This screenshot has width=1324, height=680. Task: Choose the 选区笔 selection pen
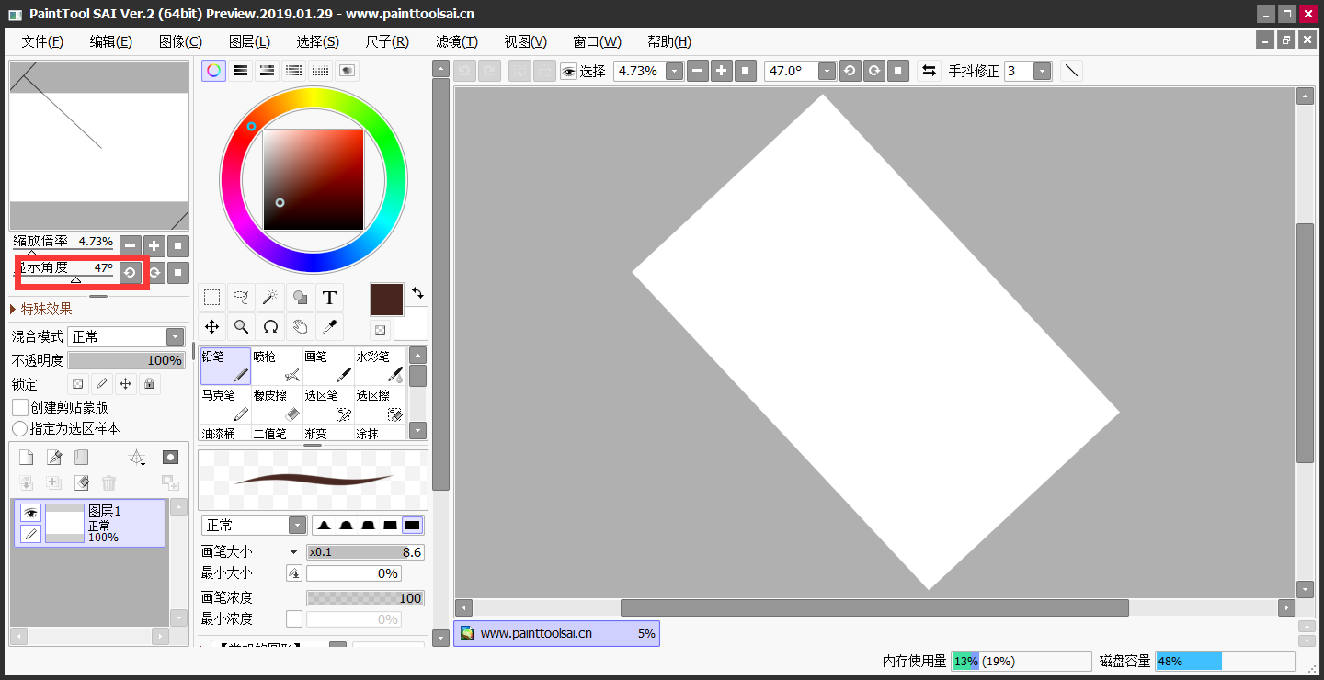pos(328,404)
